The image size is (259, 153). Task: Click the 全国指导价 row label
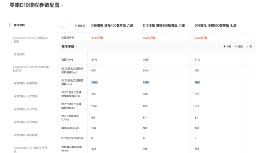[x=68, y=38]
